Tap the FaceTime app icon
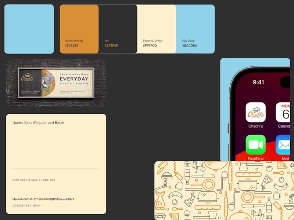This screenshot has width=294, height=220. tap(255, 144)
